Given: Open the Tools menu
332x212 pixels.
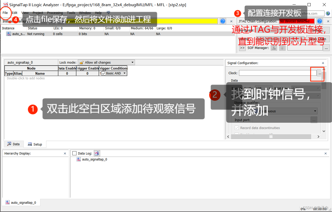Looking at the screenshot, I should click(71, 13).
